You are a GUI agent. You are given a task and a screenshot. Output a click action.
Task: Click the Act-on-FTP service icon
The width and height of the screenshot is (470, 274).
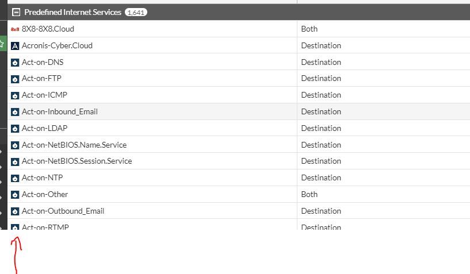[x=15, y=79]
